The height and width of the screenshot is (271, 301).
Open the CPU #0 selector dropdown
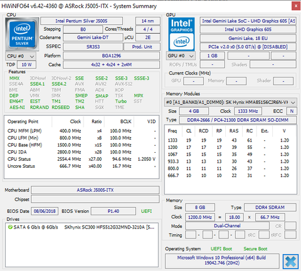tap(21, 56)
